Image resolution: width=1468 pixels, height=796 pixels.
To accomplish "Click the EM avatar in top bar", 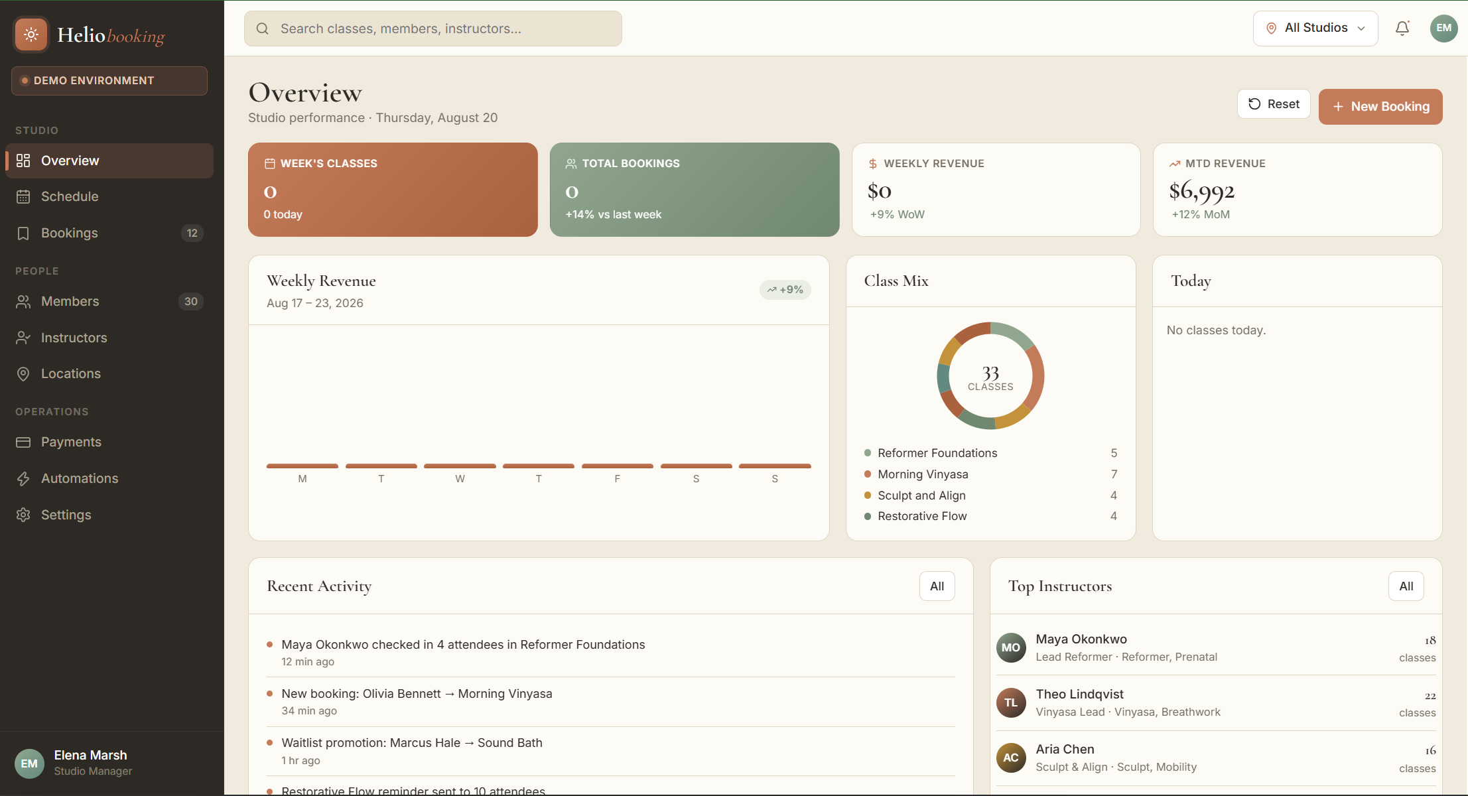I will click(1443, 29).
